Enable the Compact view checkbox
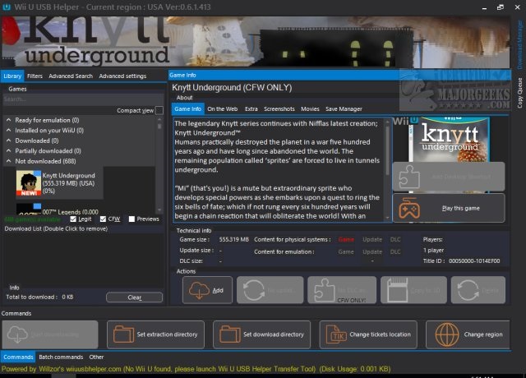The image size is (526, 378). coord(160,110)
